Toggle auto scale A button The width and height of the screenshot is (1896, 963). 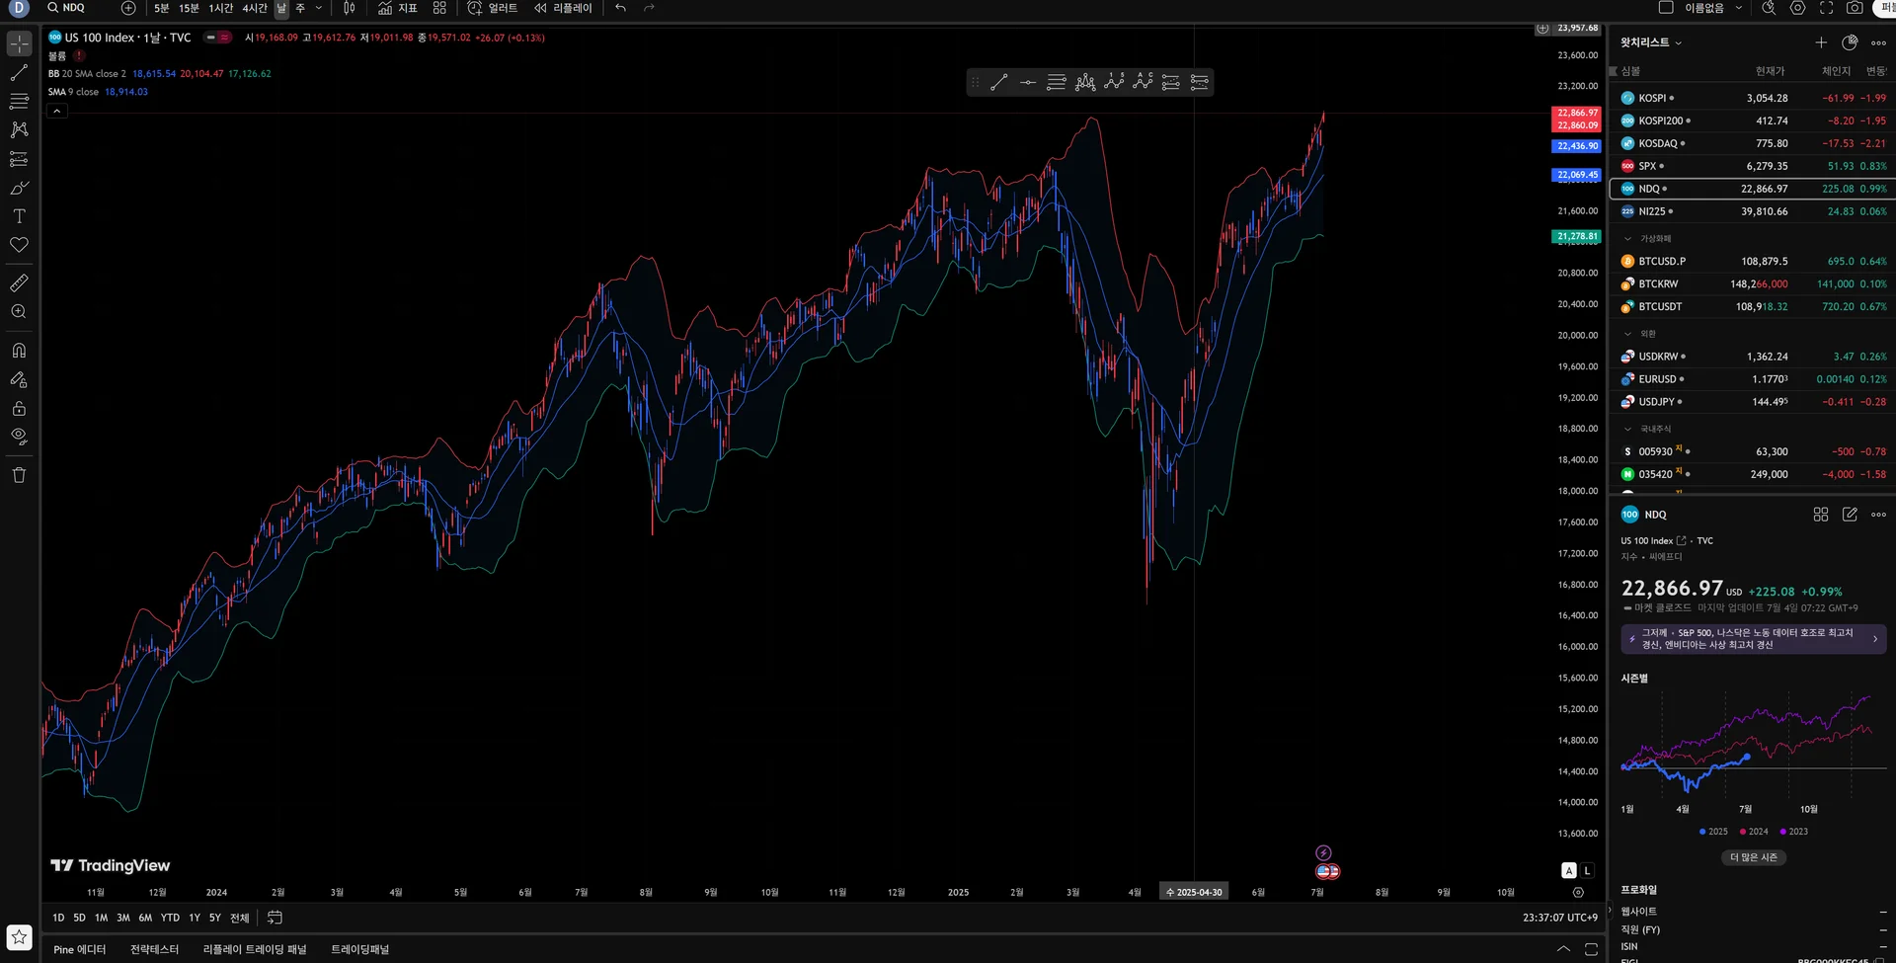pyautogui.click(x=1568, y=870)
